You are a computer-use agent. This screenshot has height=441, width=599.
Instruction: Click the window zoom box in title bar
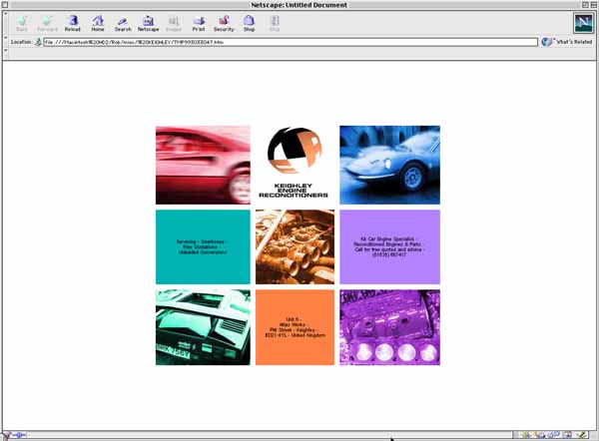pos(585,5)
